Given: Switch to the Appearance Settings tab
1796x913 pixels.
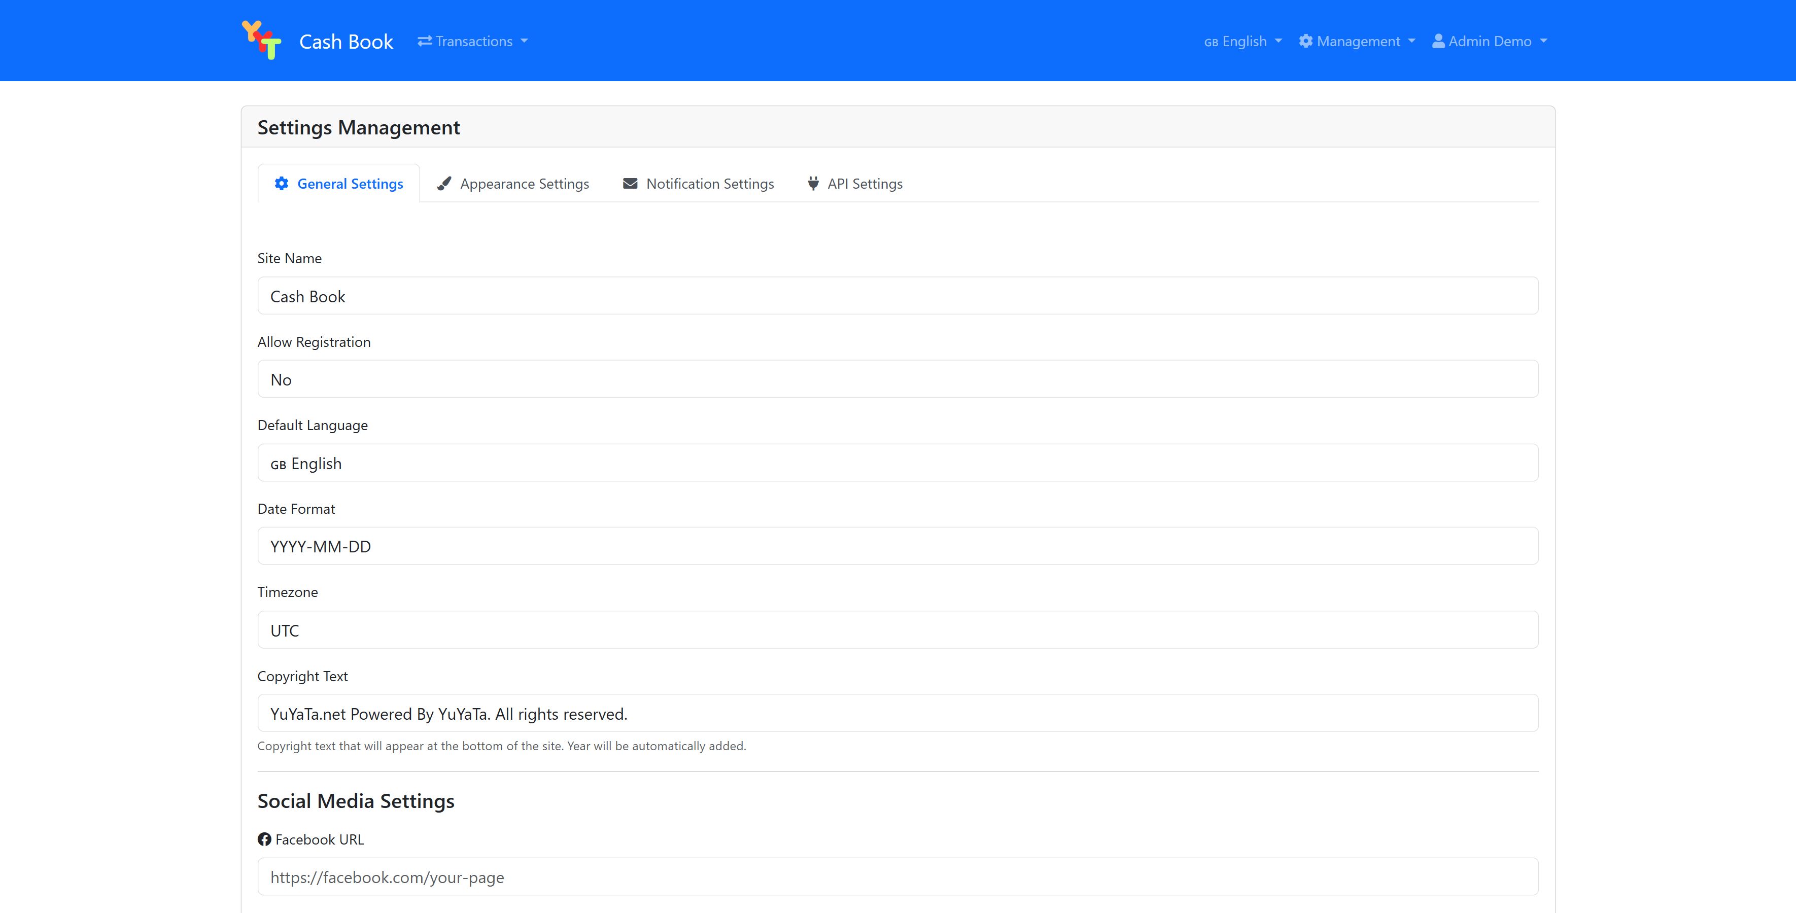Looking at the screenshot, I should [x=524, y=183].
